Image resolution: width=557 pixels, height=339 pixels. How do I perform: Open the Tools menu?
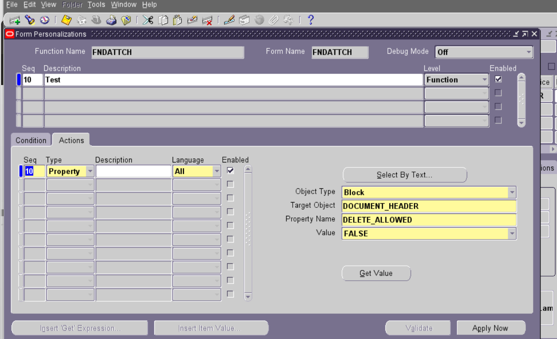[x=96, y=5]
